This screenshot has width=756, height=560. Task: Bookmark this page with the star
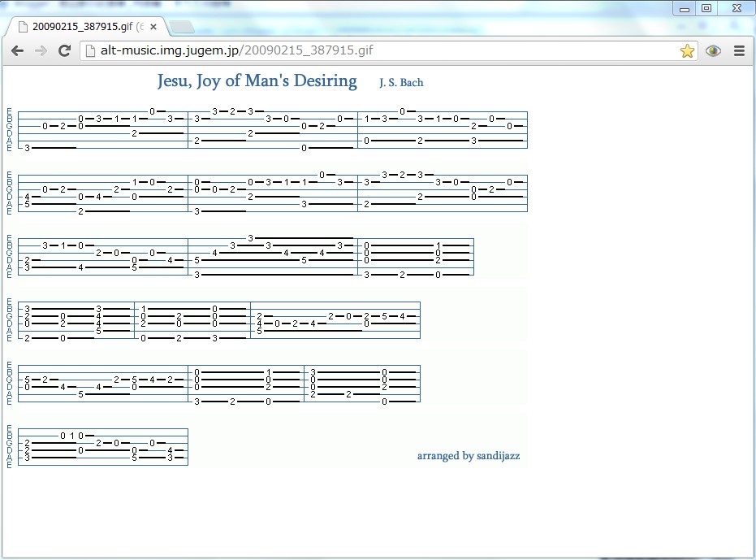click(687, 50)
